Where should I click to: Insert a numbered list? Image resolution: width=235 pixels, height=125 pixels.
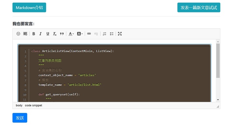pos(104,34)
